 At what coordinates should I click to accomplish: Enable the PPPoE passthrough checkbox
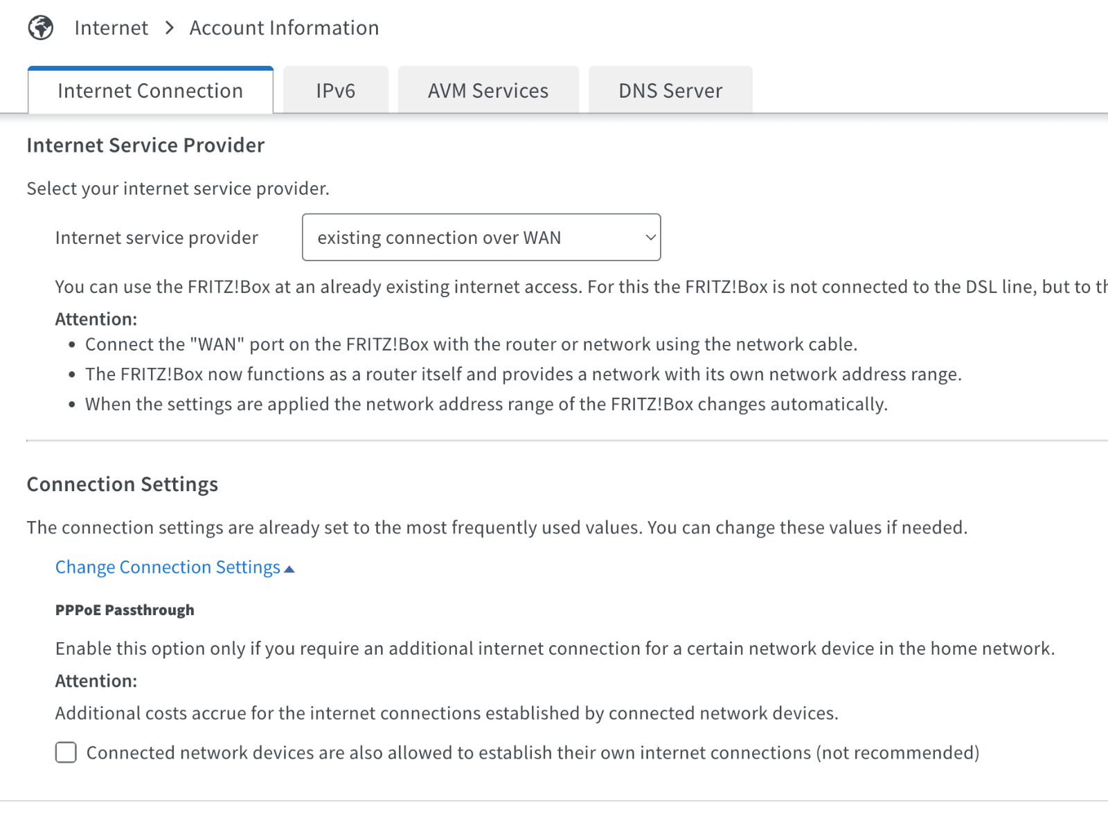(x=66, y=752)
